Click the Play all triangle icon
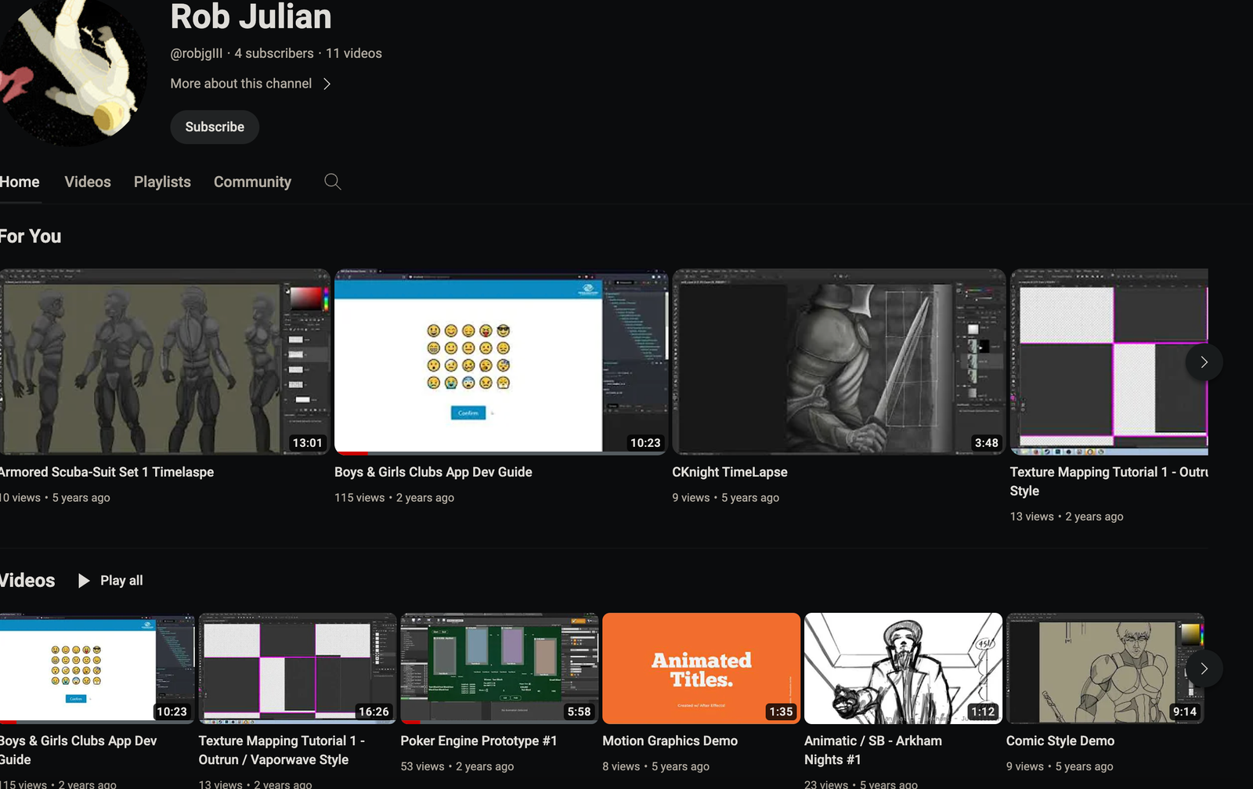This screenshot has height=789, width=1253. 84,581
